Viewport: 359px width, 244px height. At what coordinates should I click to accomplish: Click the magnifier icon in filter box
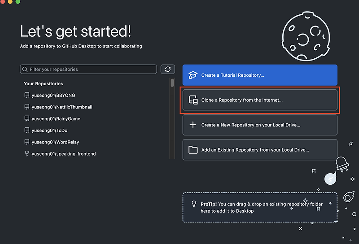25,70
